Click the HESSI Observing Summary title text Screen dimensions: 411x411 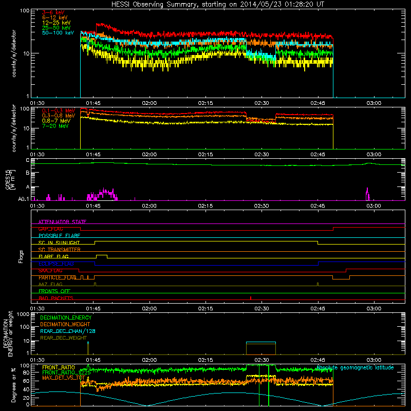tap(218, 5)
